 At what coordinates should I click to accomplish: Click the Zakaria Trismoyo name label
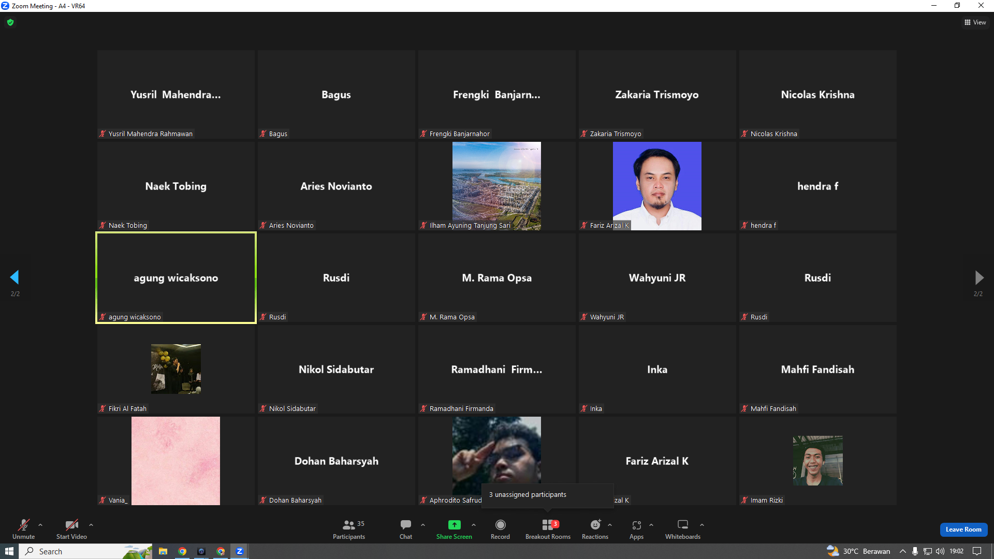[x=616, y=134]
